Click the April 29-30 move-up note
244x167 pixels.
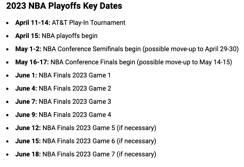[x=190, y=49]
